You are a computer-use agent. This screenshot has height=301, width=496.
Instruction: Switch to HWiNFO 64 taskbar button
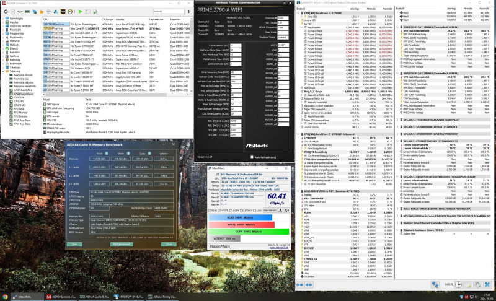tap(130, 297)
